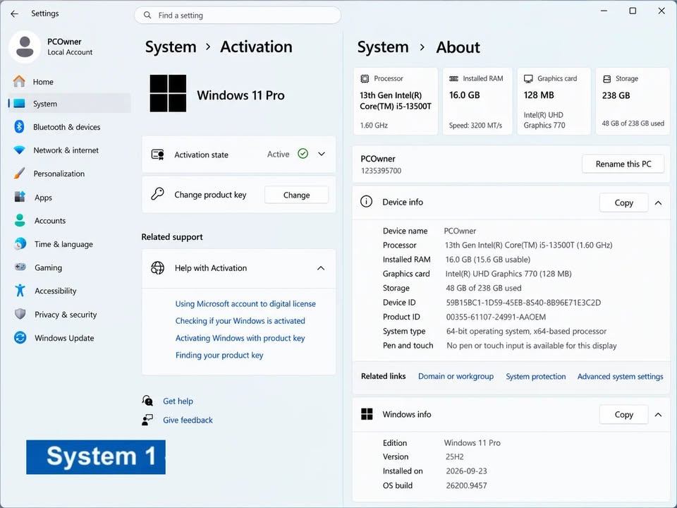This screenshot has height=508, width=677.
Task: Go to Personalization settings
Action: tap(70, 174)
